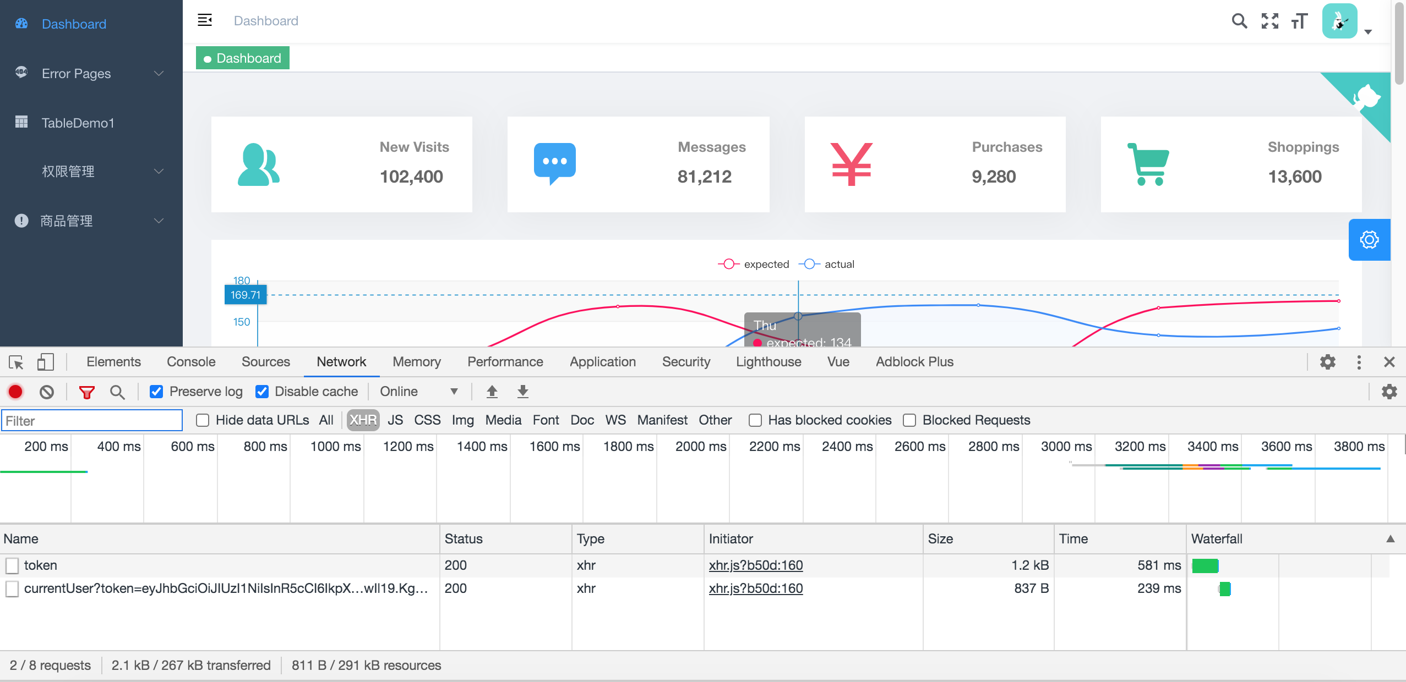Click the hamburger sidebar collapse icon

tap(205, 20)
